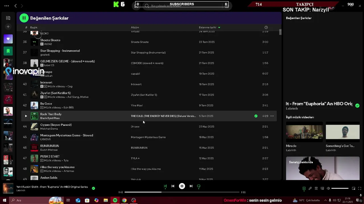Select i like the way you kiss me song
364x204 pixels.
57,167
